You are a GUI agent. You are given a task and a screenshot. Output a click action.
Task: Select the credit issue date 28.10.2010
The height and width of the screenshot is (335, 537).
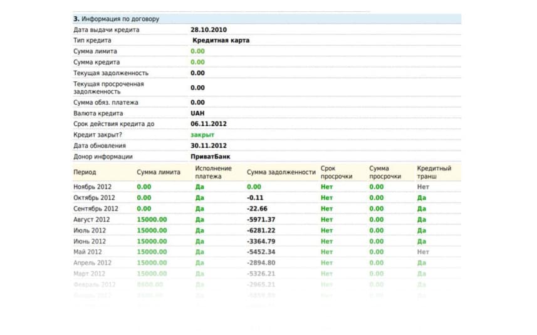[209, 30]
